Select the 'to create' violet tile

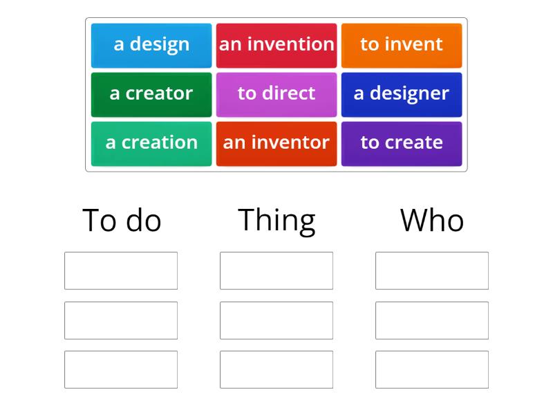click(402, 143)
